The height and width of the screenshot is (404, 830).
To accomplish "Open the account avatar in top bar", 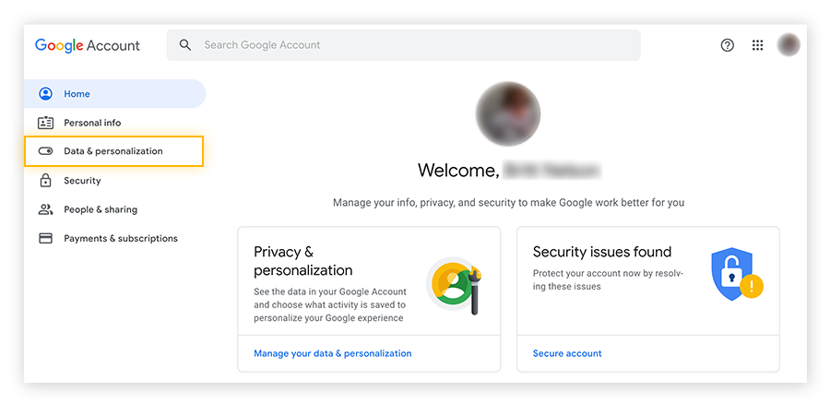I will coord(788,45).
